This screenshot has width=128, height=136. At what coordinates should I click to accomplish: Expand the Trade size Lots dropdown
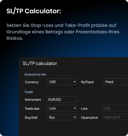coord(62,108)
